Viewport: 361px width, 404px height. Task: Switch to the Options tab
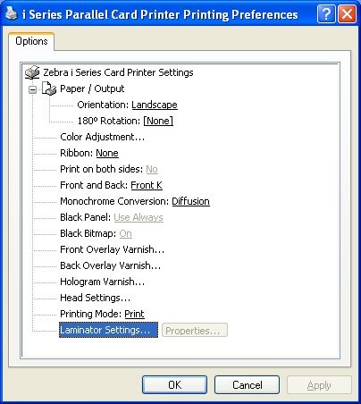tap(31, 41)
